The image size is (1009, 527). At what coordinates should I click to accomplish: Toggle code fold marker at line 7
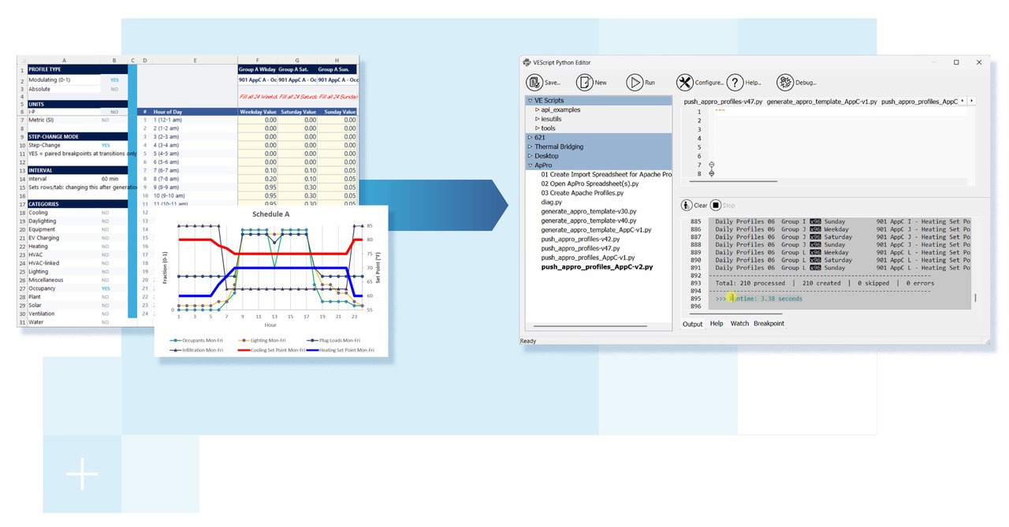point(712,165)
